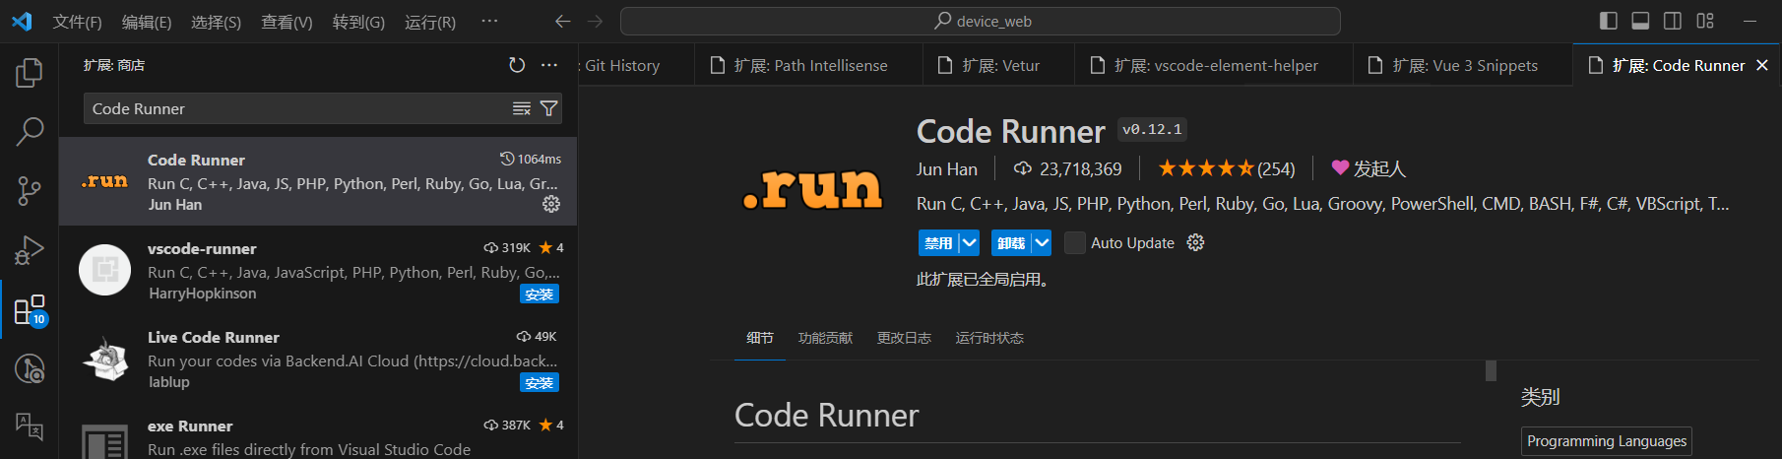Click the device_web command center search box

tap(981, 21)
